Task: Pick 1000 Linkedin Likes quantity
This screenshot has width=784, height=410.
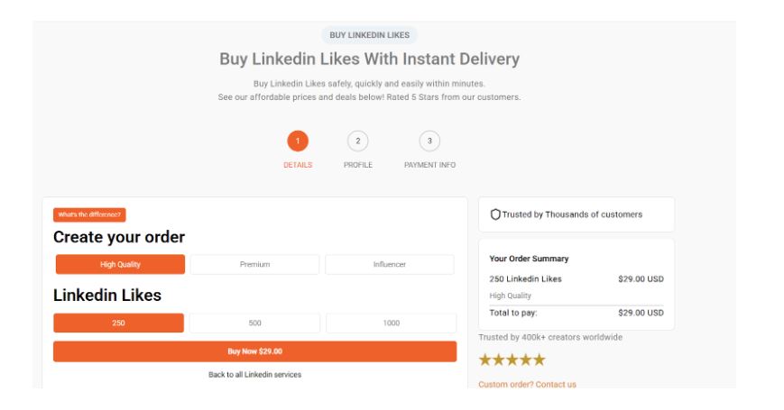Action: pos(391,323)
